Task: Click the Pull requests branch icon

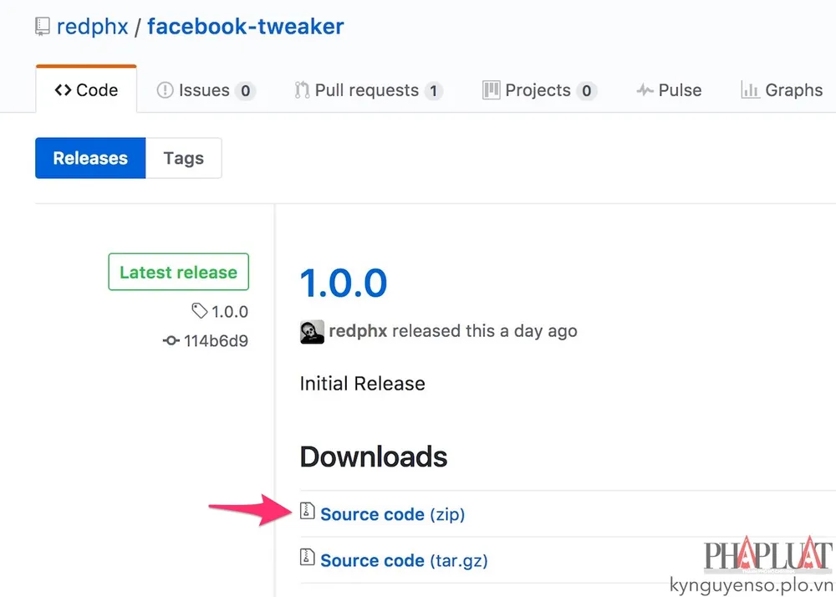Action: [301, 89]
